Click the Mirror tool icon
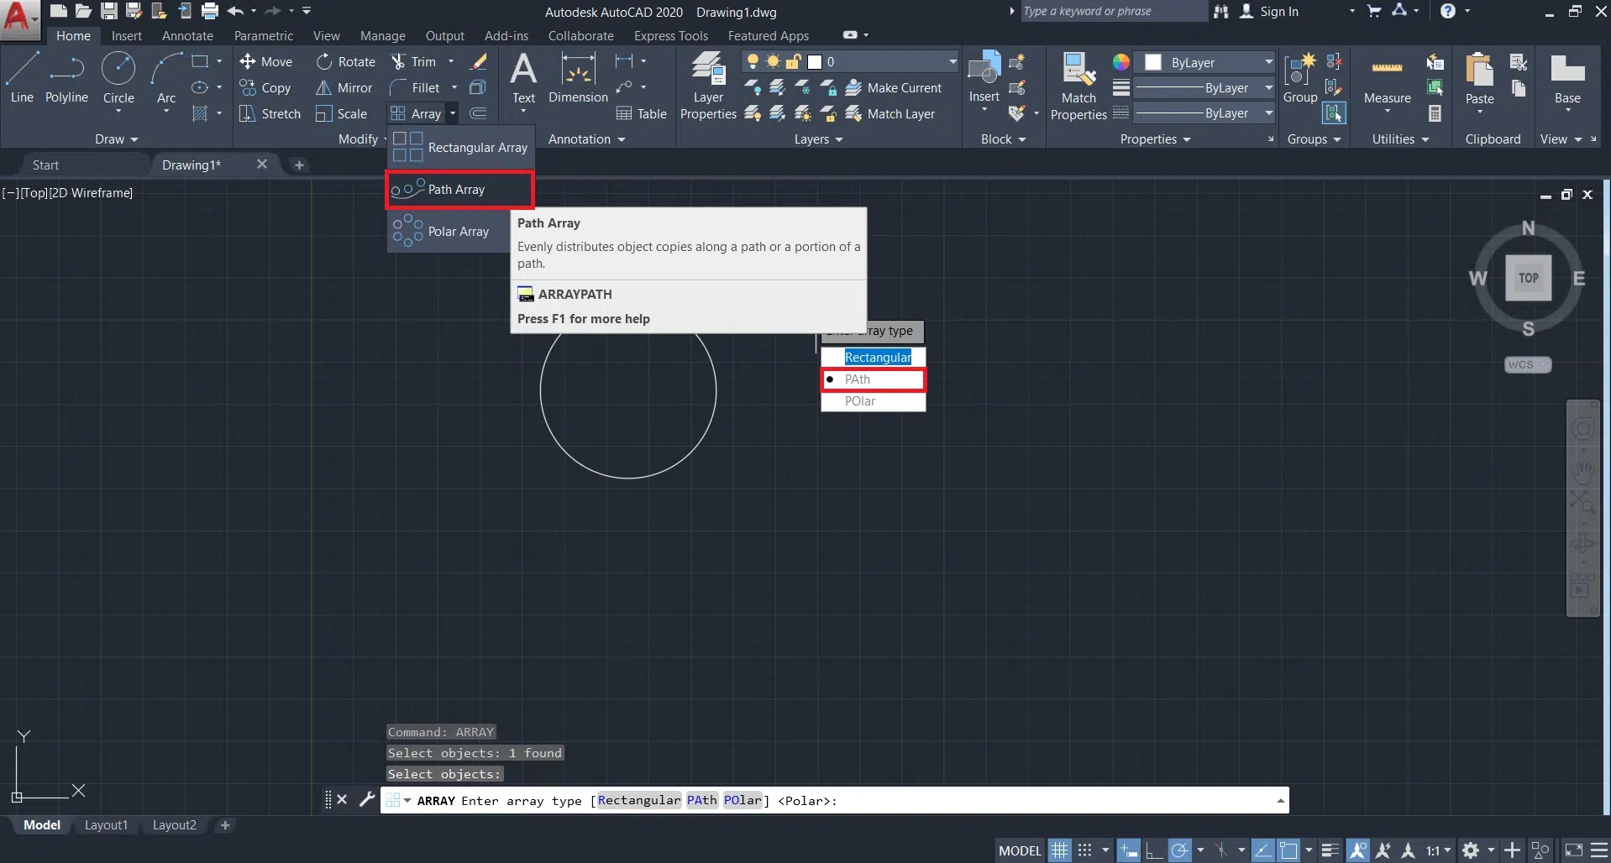 pyautogui.click(x=323, y=88)
